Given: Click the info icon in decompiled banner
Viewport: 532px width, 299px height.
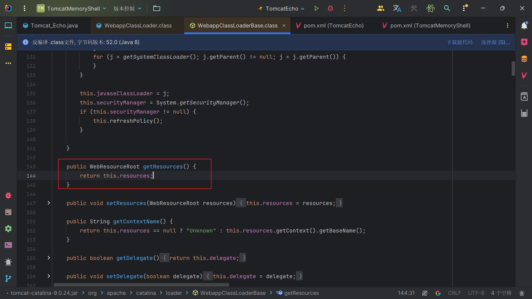Looking at the screenshot, I should point(25,42).
